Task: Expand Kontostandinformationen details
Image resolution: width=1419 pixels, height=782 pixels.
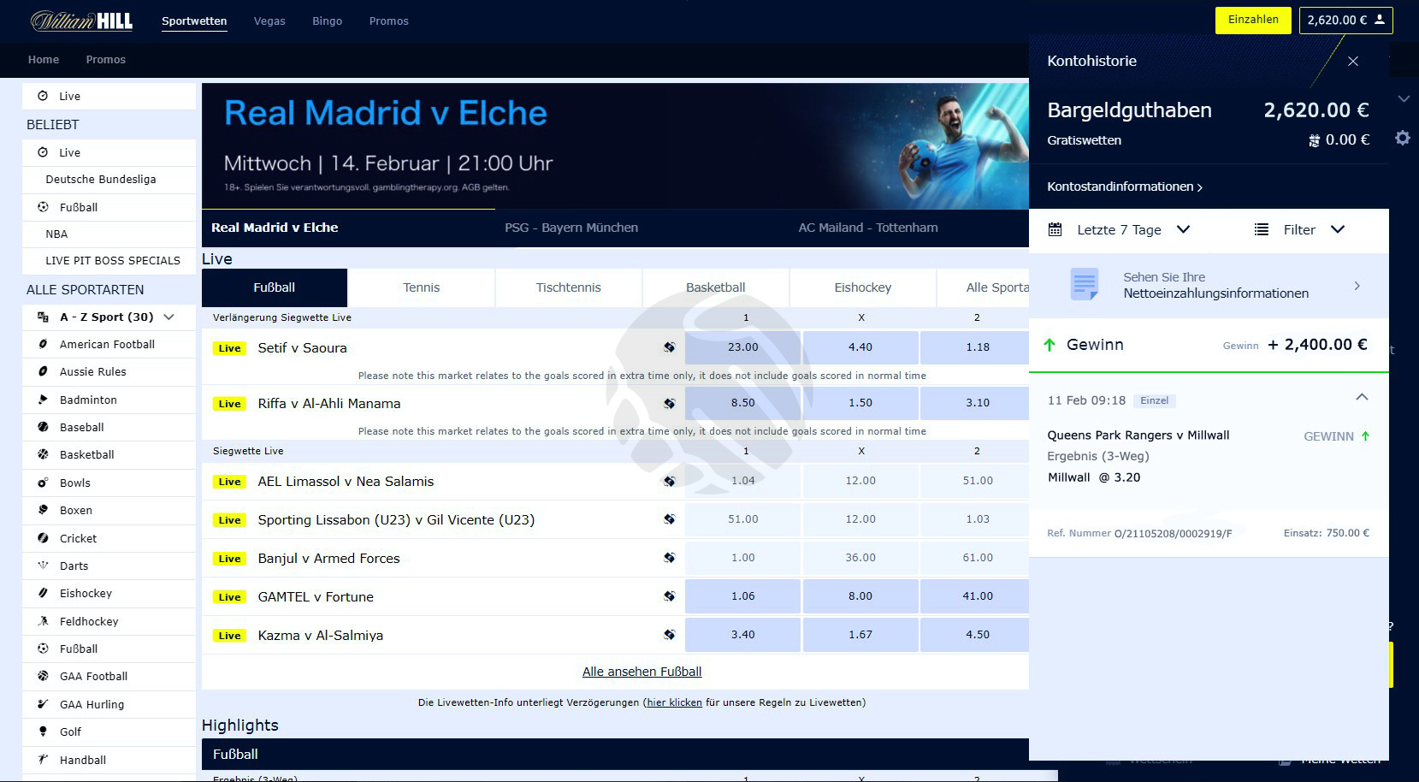Action: [x=1125, y=187]
